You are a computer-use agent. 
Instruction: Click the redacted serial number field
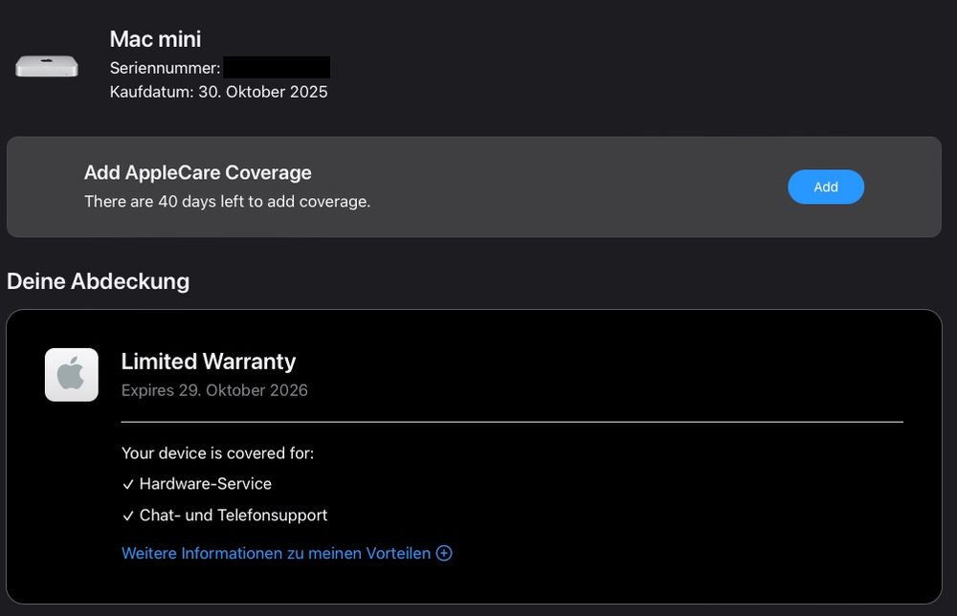[277, 67]
